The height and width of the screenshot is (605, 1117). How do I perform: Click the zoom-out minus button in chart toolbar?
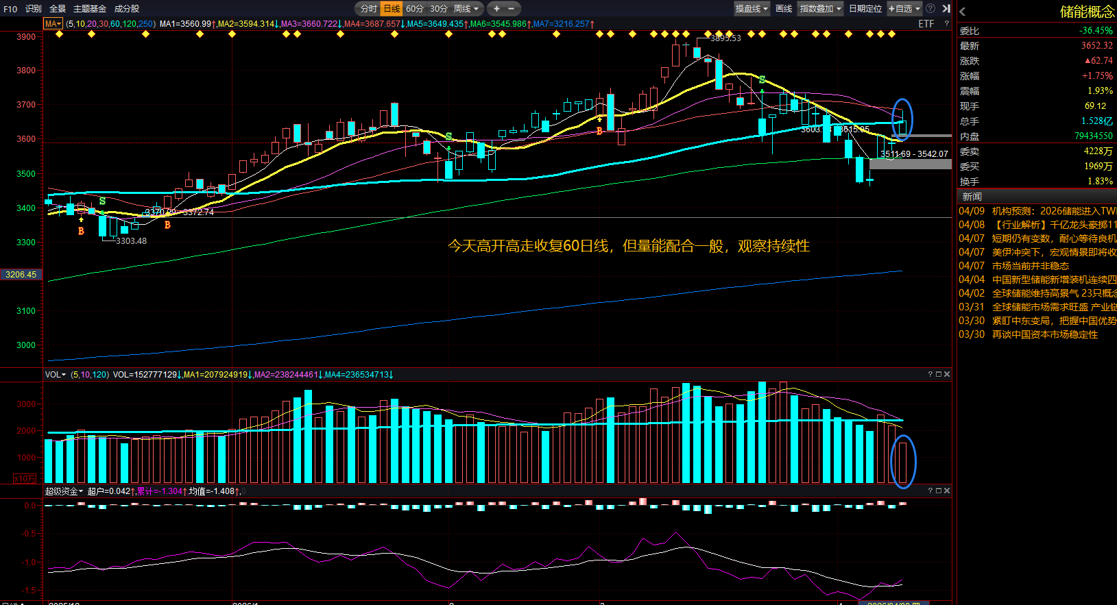click(511, 9)
